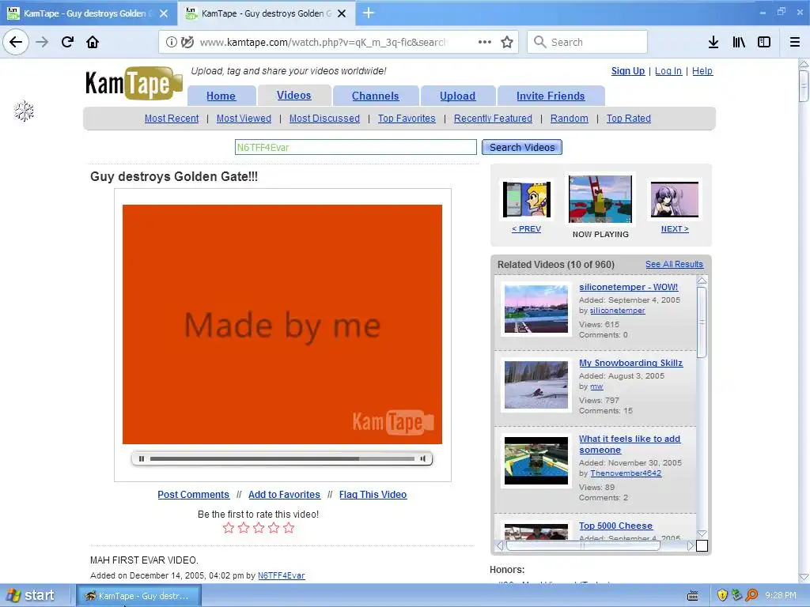Image resolution: width=810 pixels, height=607 pixels.
Task: Close the active KamTape tab
Action: click(x=342, y=13)
